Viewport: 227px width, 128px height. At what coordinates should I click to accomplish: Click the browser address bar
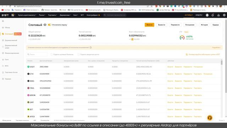pyautogui.click(x=79, y=6)
